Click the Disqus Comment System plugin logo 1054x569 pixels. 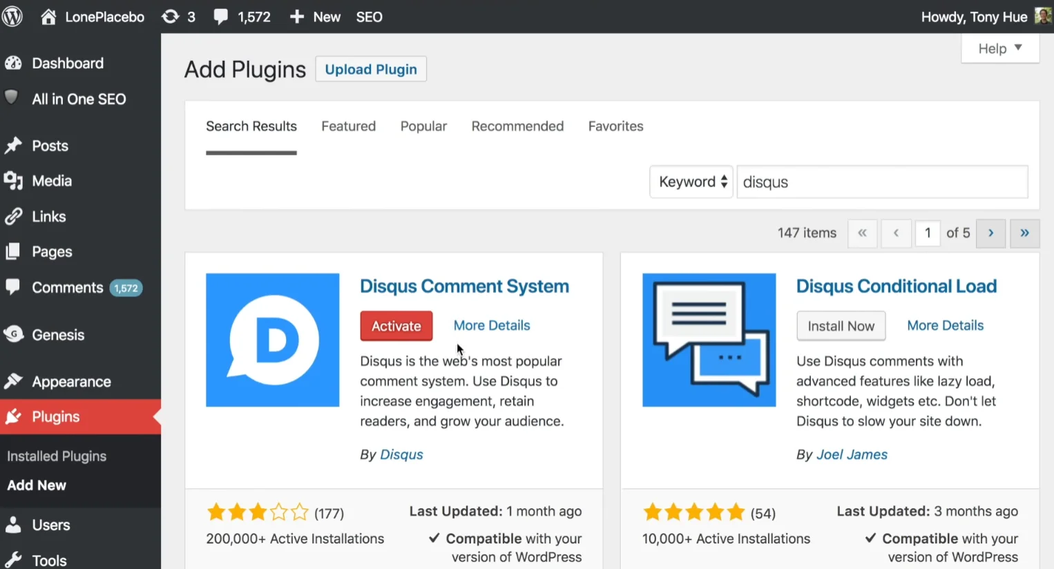pyautogui.click(x=272, y=340)
